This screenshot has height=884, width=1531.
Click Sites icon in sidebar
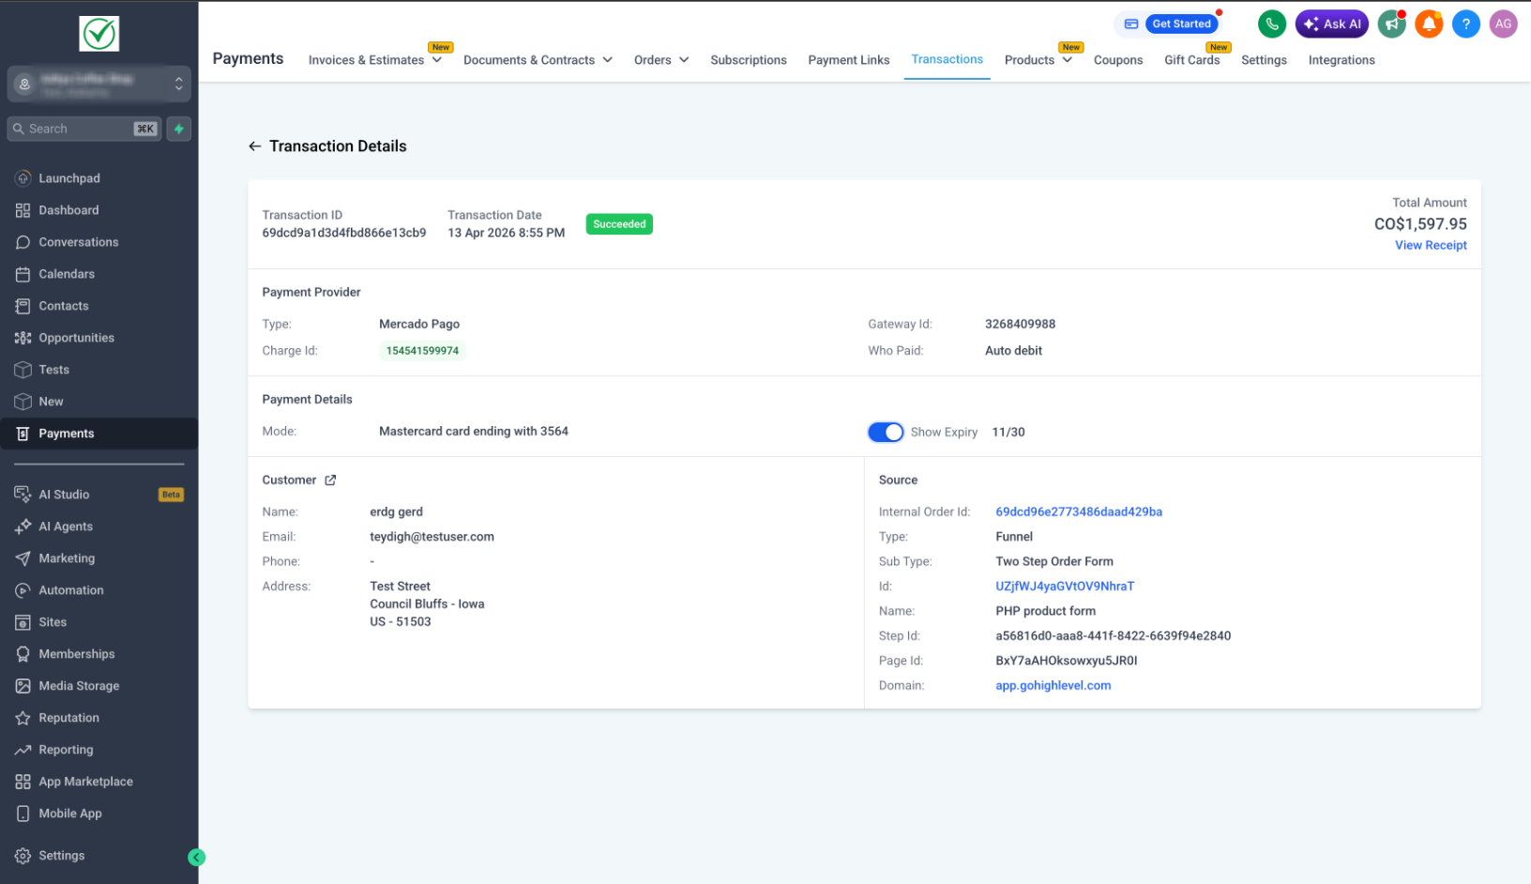(23, 622)
